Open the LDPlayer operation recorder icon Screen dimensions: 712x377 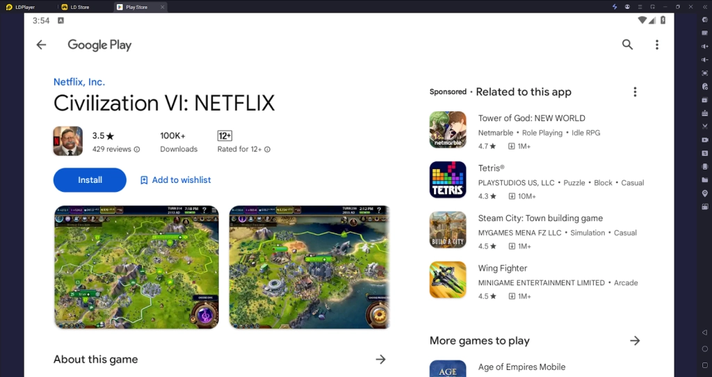[705, 86]
